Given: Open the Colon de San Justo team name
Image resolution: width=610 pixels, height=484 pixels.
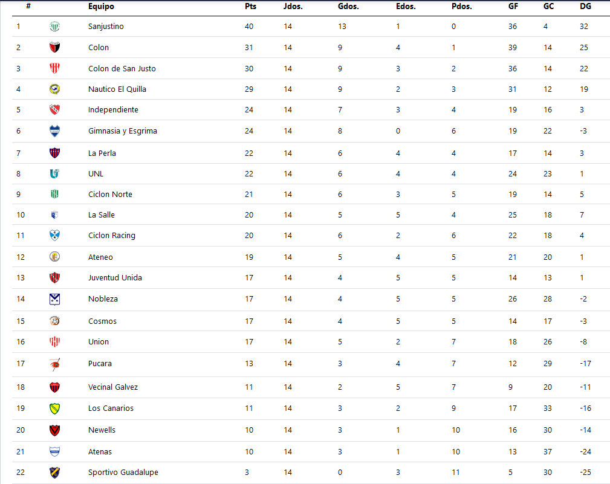Looking at the screenshot, I should click(122, 68).
